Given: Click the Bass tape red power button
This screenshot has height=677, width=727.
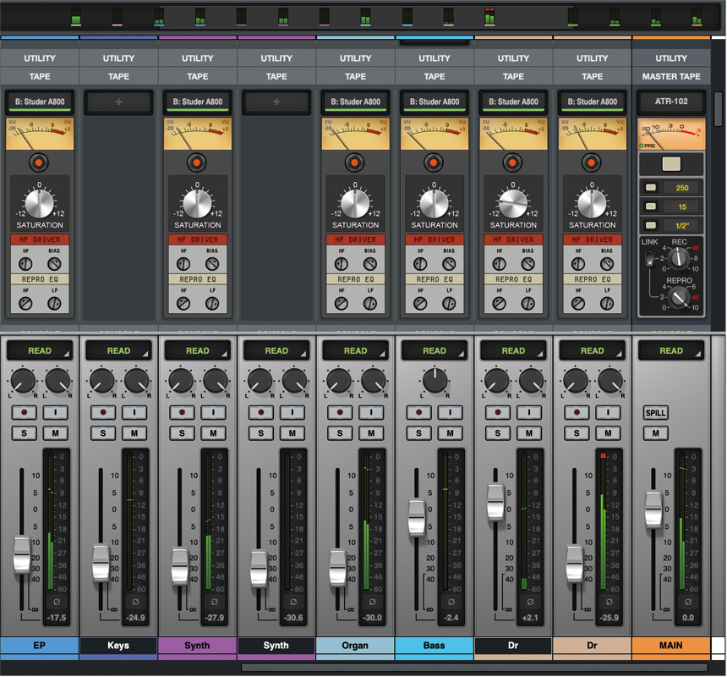Looking at the screenshot, I should (434, 162).
